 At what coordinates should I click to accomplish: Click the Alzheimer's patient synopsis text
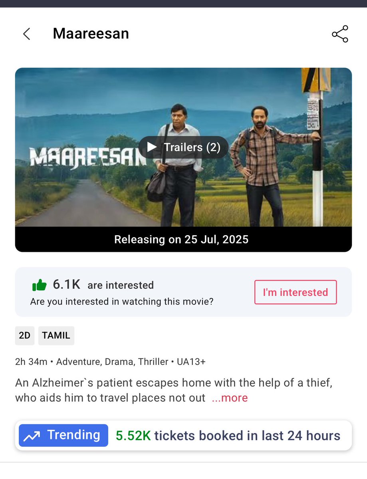pos(174,390)
